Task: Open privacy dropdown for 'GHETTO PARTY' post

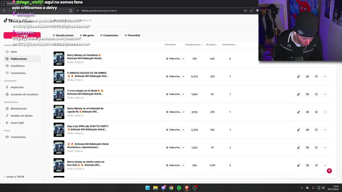Action: [175, 130]
